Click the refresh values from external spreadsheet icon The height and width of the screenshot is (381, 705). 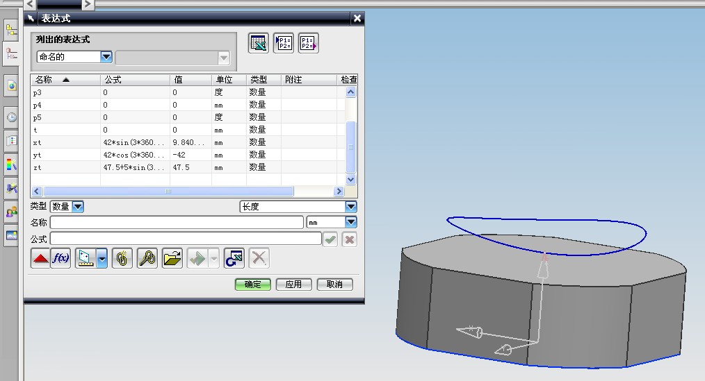[x=234, y=258]
